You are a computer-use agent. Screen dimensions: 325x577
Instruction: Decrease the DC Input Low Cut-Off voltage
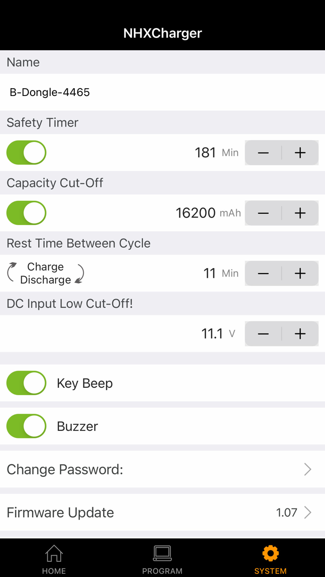[263, 333]
